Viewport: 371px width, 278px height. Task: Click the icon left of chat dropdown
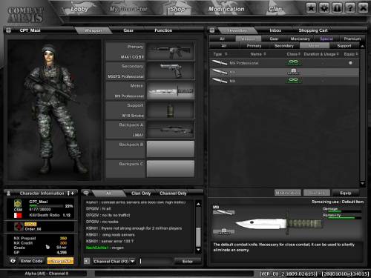click(x=87, y=261)
